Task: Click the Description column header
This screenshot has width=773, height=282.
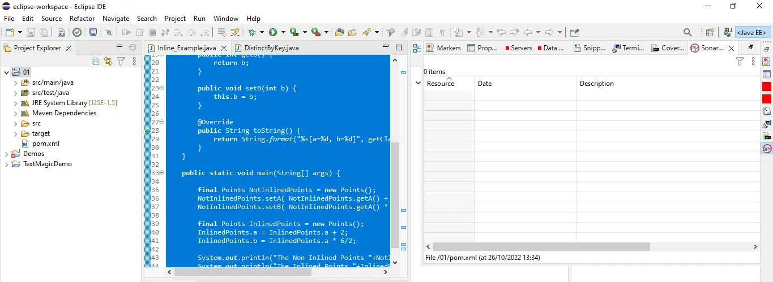Action: [x=669, y=84]
